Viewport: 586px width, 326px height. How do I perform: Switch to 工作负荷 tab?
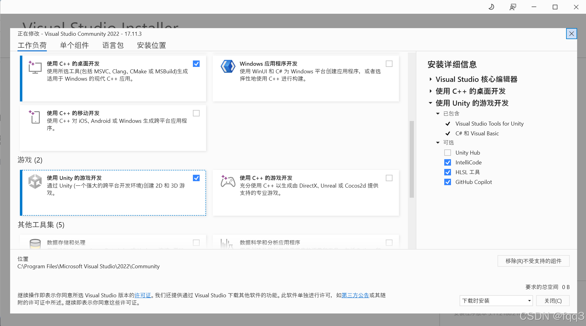click(32, 45)
